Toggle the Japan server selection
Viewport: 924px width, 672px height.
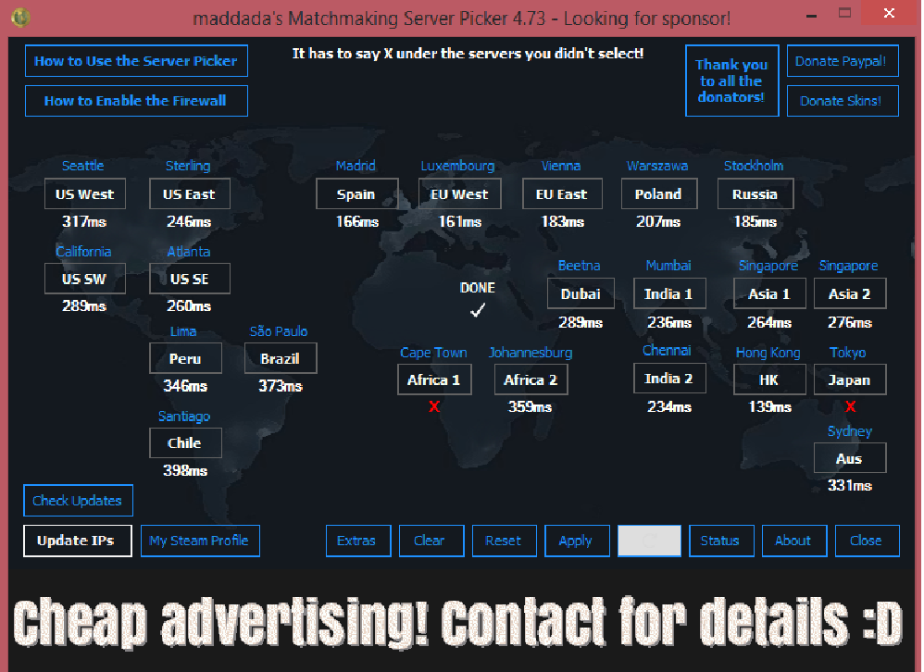click(849, 380)
